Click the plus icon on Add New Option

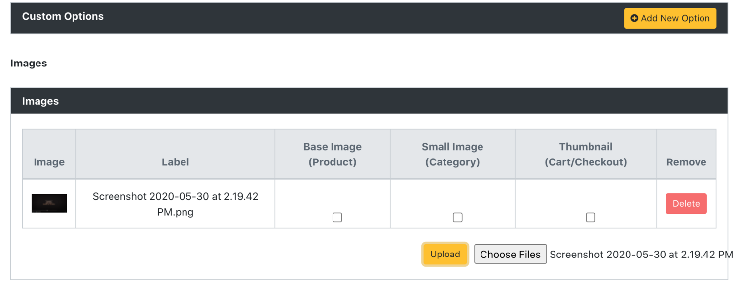(x=634, y=18)
